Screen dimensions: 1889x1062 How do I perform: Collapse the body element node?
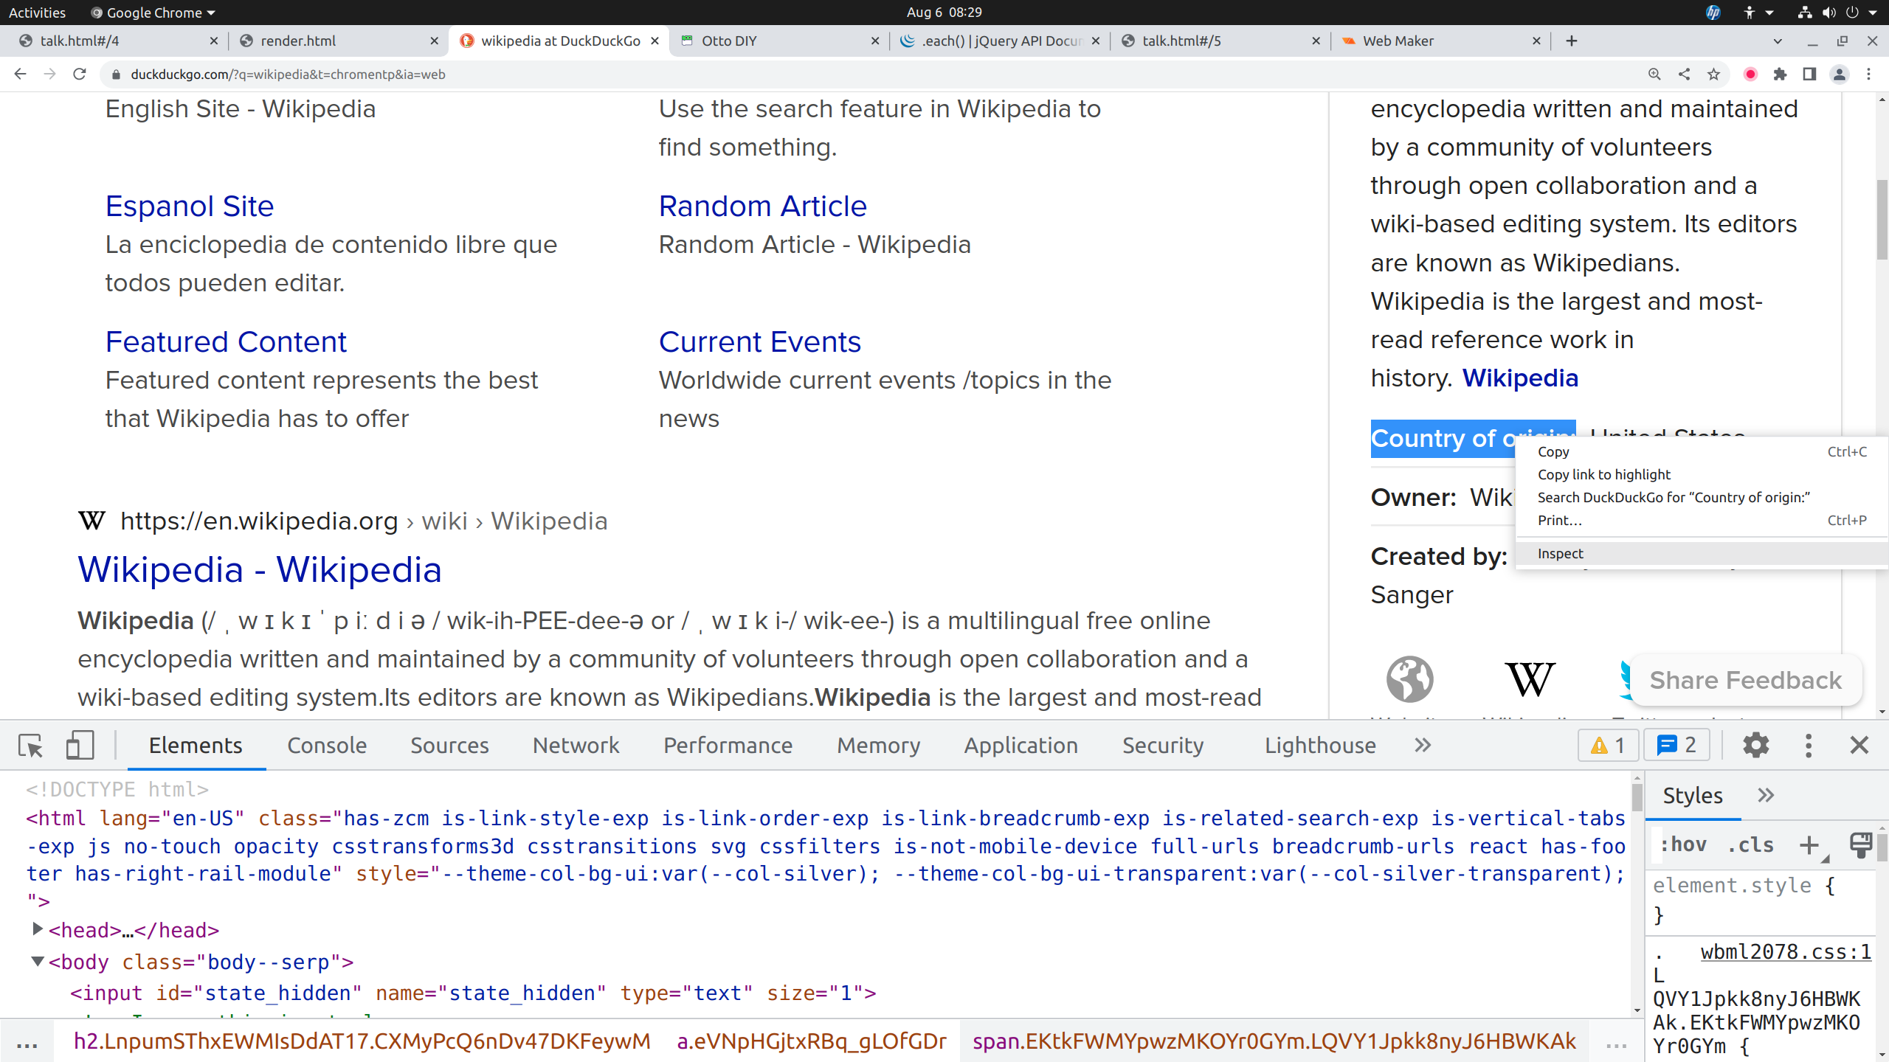pyautogui.click(x=37, y=962)
